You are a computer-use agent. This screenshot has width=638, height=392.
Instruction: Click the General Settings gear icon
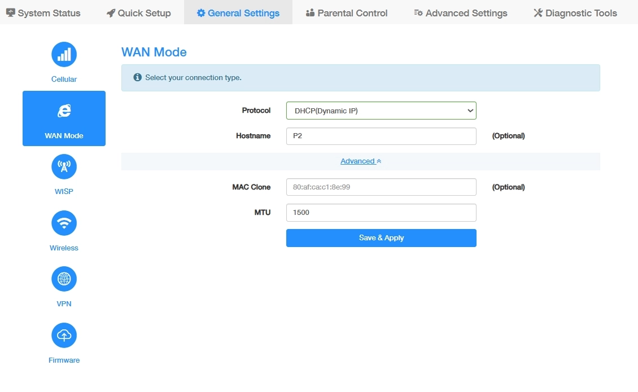201,13
